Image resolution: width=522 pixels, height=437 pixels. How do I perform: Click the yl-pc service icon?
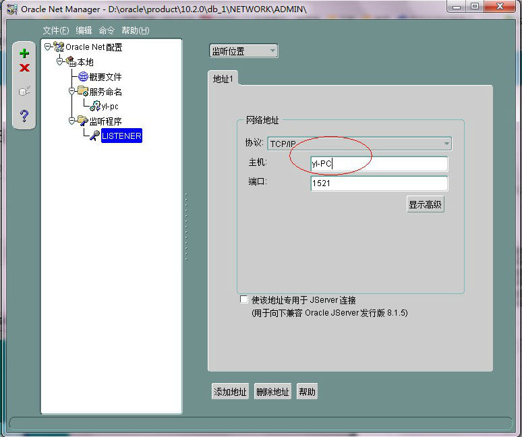(95, 106)
